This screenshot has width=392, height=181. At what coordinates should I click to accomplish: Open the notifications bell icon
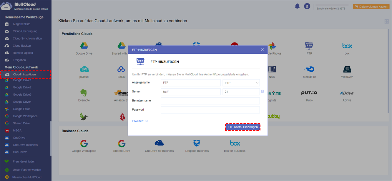tap(297, 6)
